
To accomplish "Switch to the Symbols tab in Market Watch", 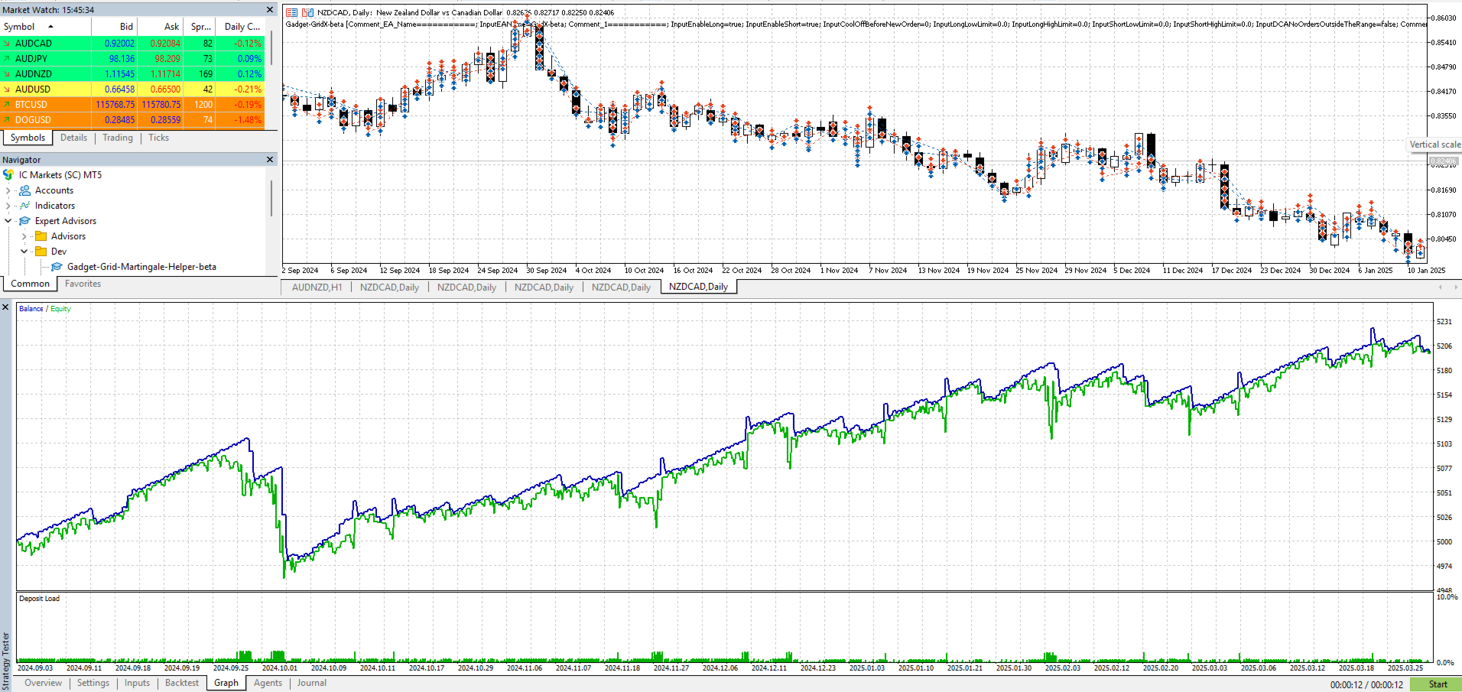I will click(28, 138).
